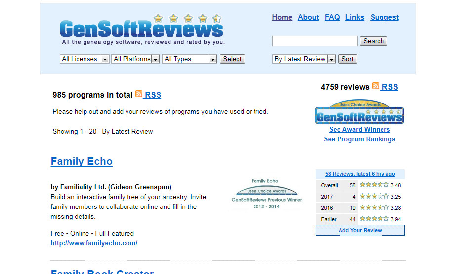Click the Select filter button
Viewport: 467px width, 274px height.
pyautogui.click(x=232, y=59)
